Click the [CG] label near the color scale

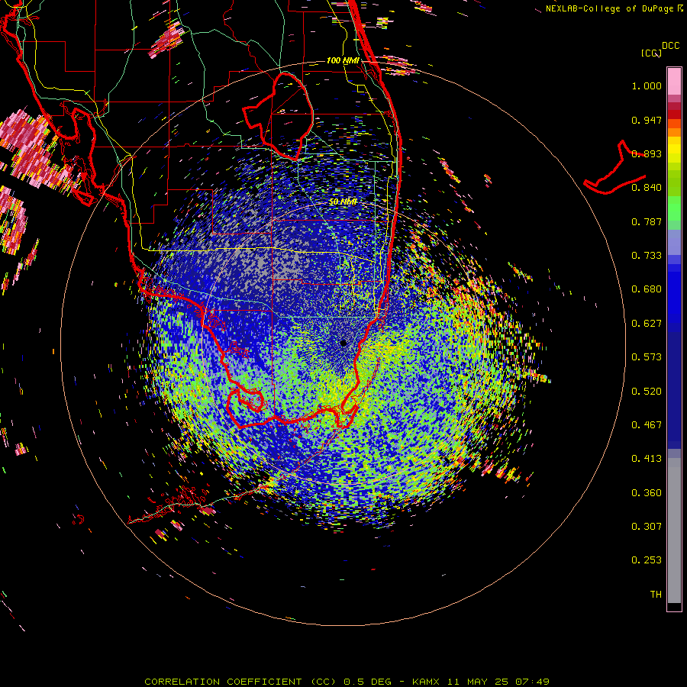(x=651, y=53)
